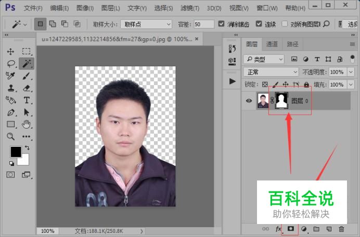Lock transparent pixels on the layer
Viewport: 360px width, 237px height.
[x=265, y=85]
